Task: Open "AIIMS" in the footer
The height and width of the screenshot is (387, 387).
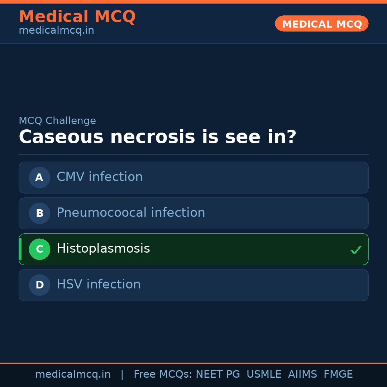Action: click(x=302, y=374)
